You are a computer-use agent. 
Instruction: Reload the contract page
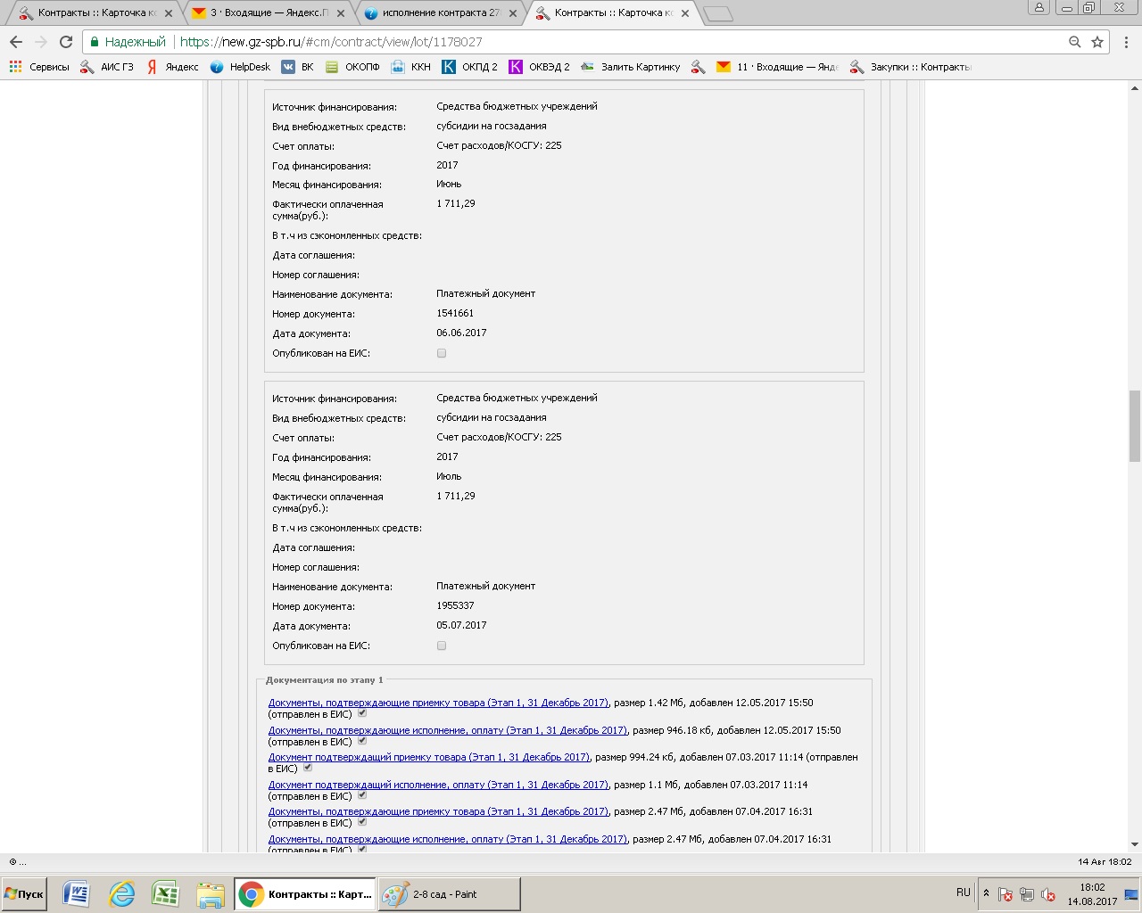[66, 42]
